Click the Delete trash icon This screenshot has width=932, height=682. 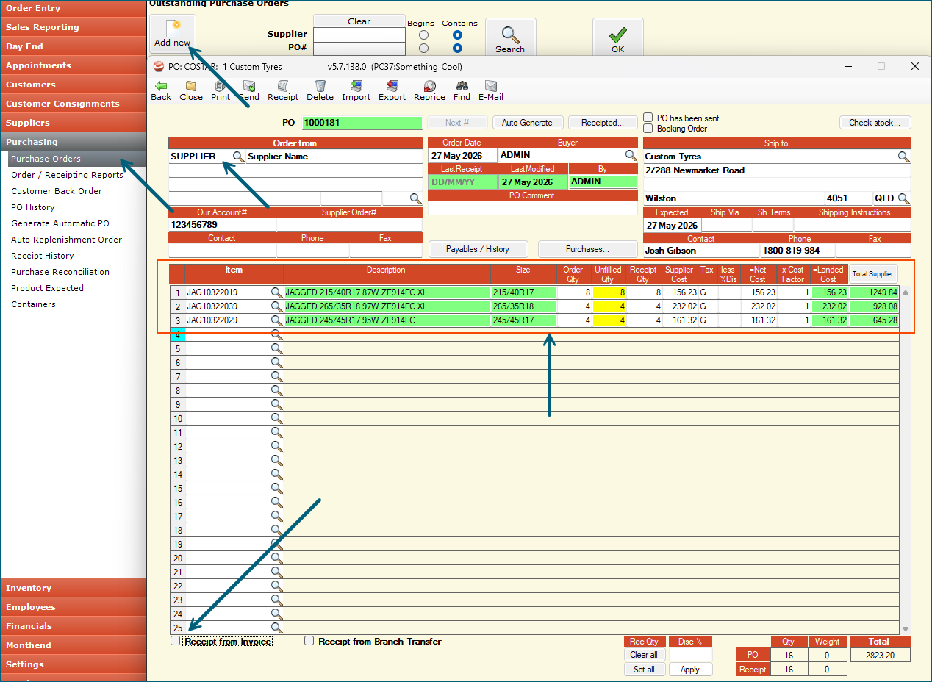[x=320, y=90]
